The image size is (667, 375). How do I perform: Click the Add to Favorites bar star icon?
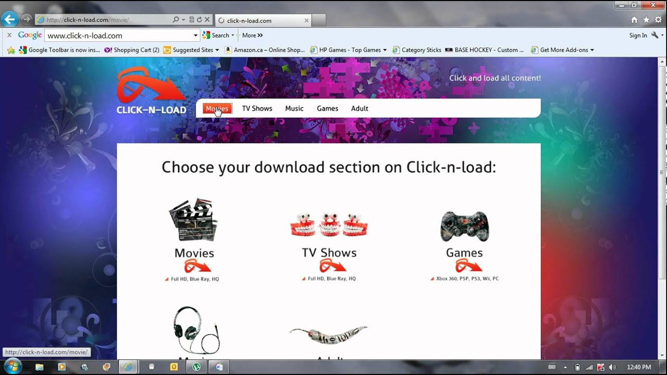point(11,50)
